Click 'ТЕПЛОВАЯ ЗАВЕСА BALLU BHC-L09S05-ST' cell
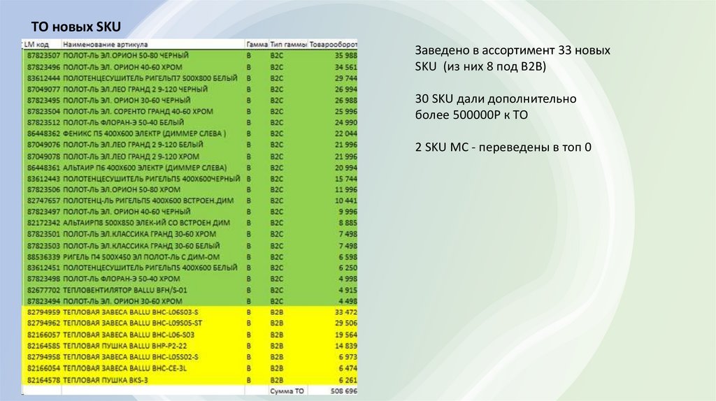This screenshot has width=716, height=401. [132, 323]
